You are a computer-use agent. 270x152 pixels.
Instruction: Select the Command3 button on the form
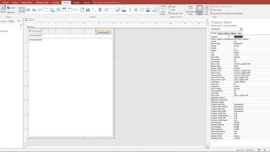pyautogui.click(x=103, y=32)
